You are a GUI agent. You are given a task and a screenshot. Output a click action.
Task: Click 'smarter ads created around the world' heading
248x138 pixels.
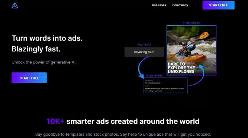(133, 121)
